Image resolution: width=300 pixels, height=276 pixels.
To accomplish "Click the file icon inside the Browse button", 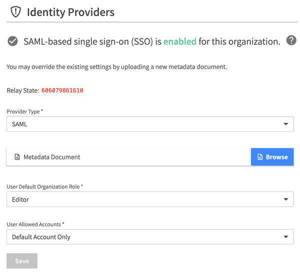I will coord(260,157).
